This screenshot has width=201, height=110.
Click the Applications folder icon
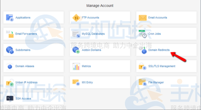pyautogui.click(x=10, y=18)
